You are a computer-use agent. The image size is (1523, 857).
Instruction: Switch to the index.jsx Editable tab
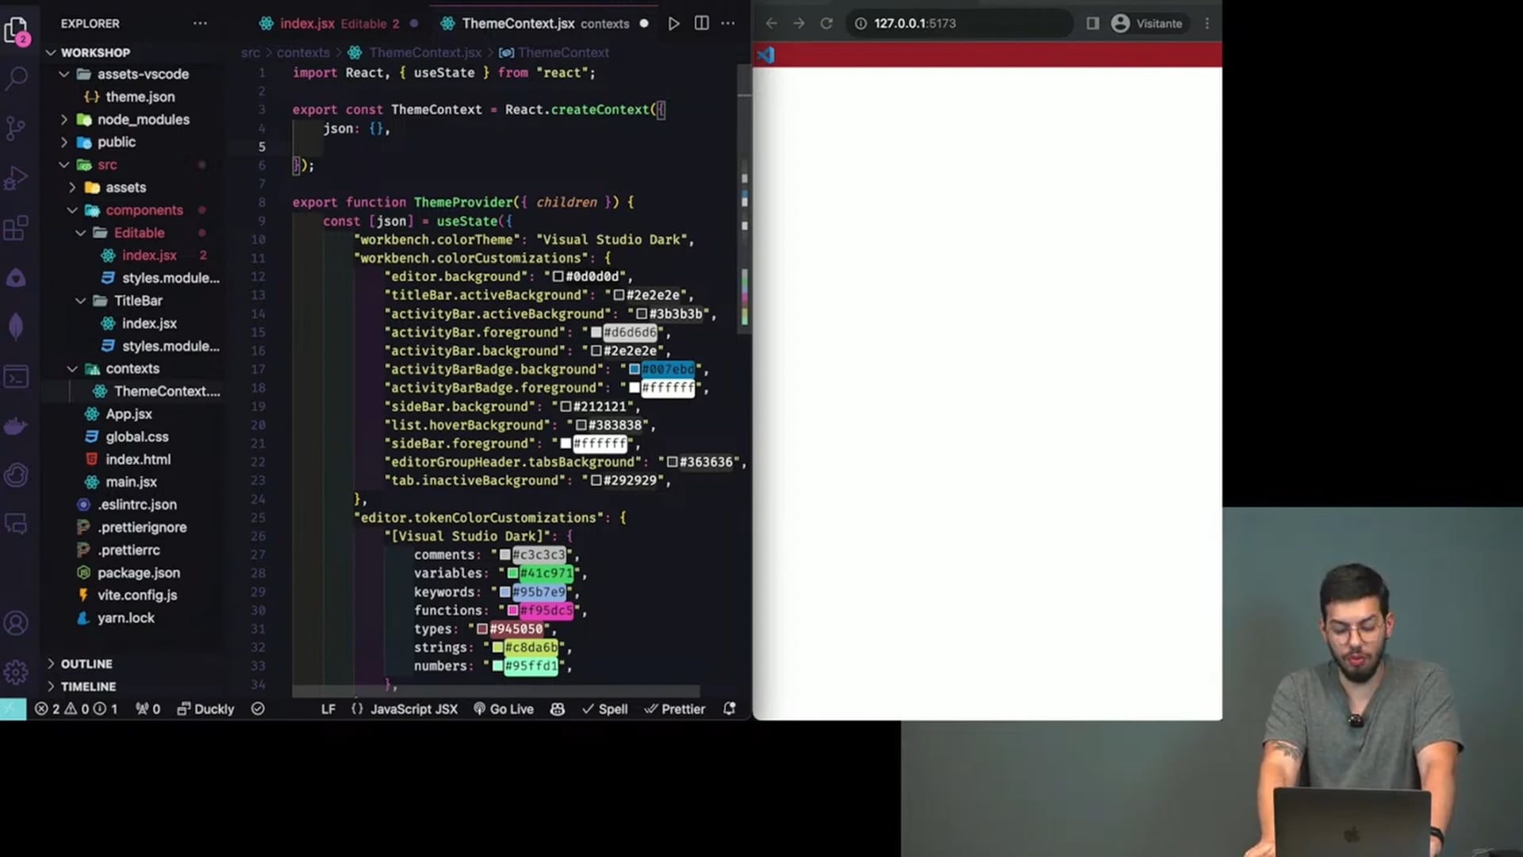[329, 23]
